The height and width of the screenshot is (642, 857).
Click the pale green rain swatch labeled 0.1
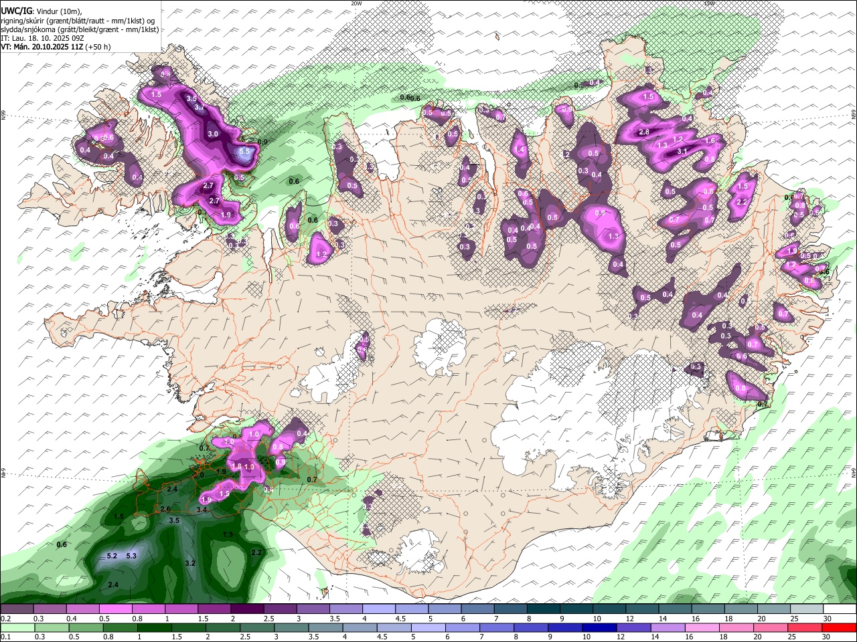click(x=18, y=627)
